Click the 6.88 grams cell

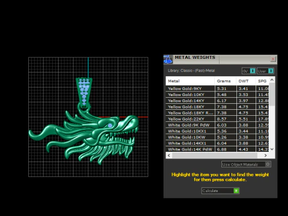coord(226,149)
